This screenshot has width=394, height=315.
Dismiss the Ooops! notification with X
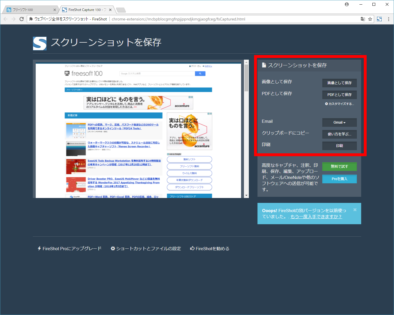(355, 210)
